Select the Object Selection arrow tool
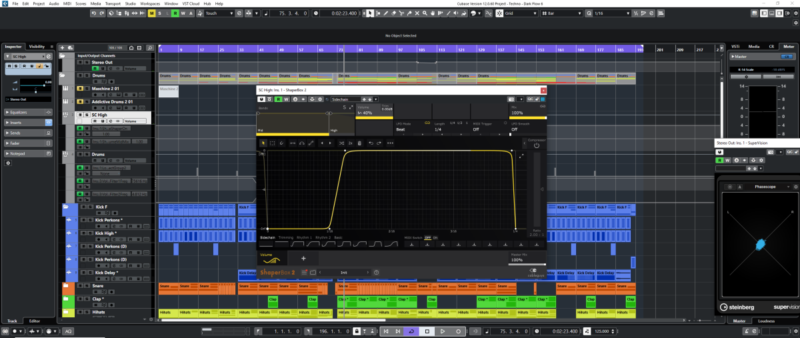 [x=370, y=13]
